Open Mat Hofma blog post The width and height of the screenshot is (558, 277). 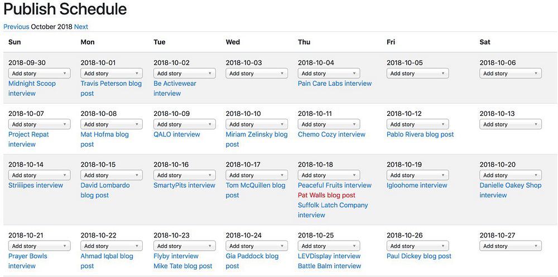pyautogui.click(x=105, y=139)
